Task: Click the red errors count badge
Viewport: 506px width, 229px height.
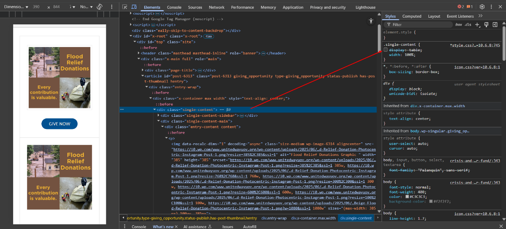Action: pyautogui.click(x=461, y=7)
